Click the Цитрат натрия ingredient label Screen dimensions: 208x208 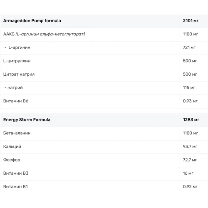click(19, 74)
